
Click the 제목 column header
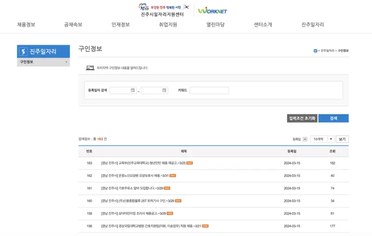click(x=184, y=151)
